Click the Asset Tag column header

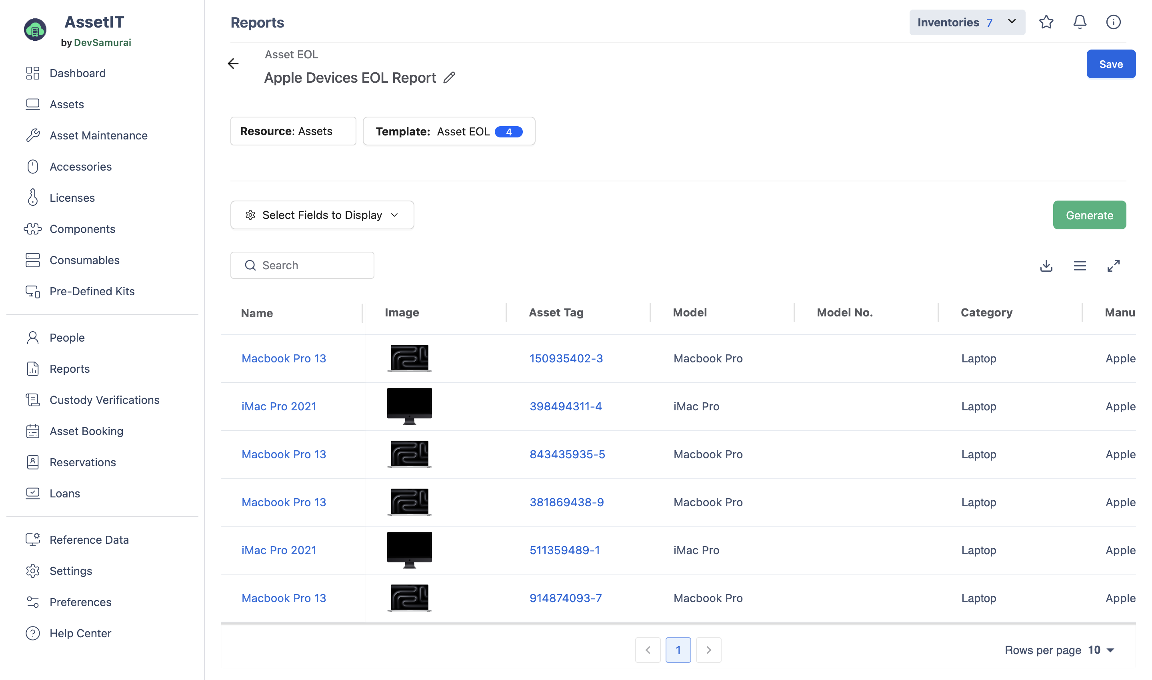pyautogui.click(x=556, y=312)
